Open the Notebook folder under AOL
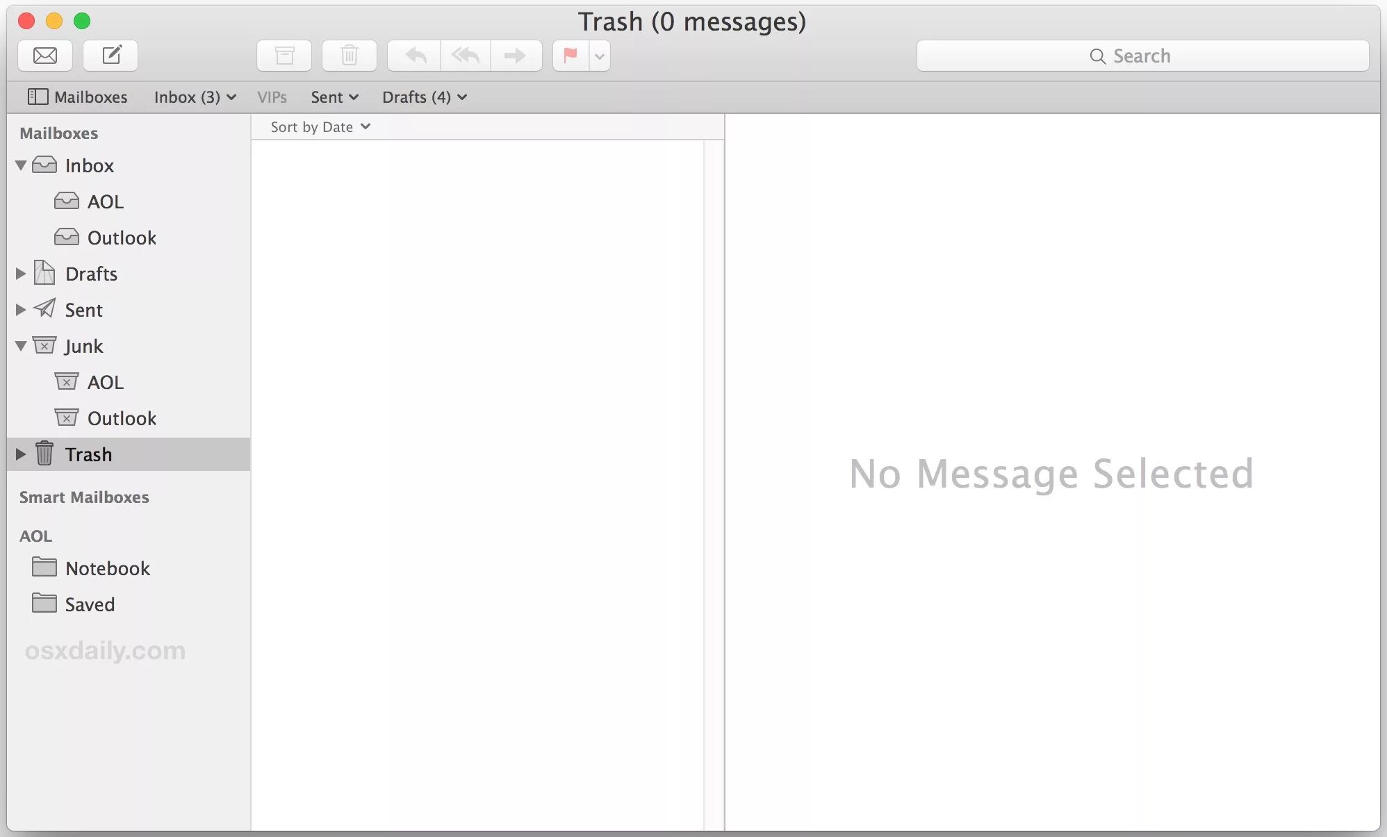Image resolution: width=1387 pixels, height=837 pixels. [x=107, y=568]
